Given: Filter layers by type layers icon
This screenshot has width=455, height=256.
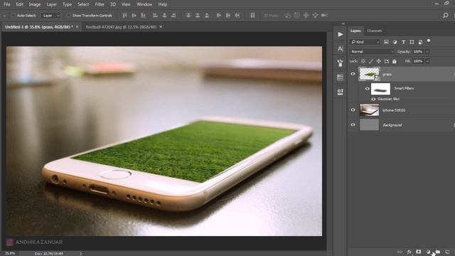Looking at the screenshot, I should click(403, 42).
